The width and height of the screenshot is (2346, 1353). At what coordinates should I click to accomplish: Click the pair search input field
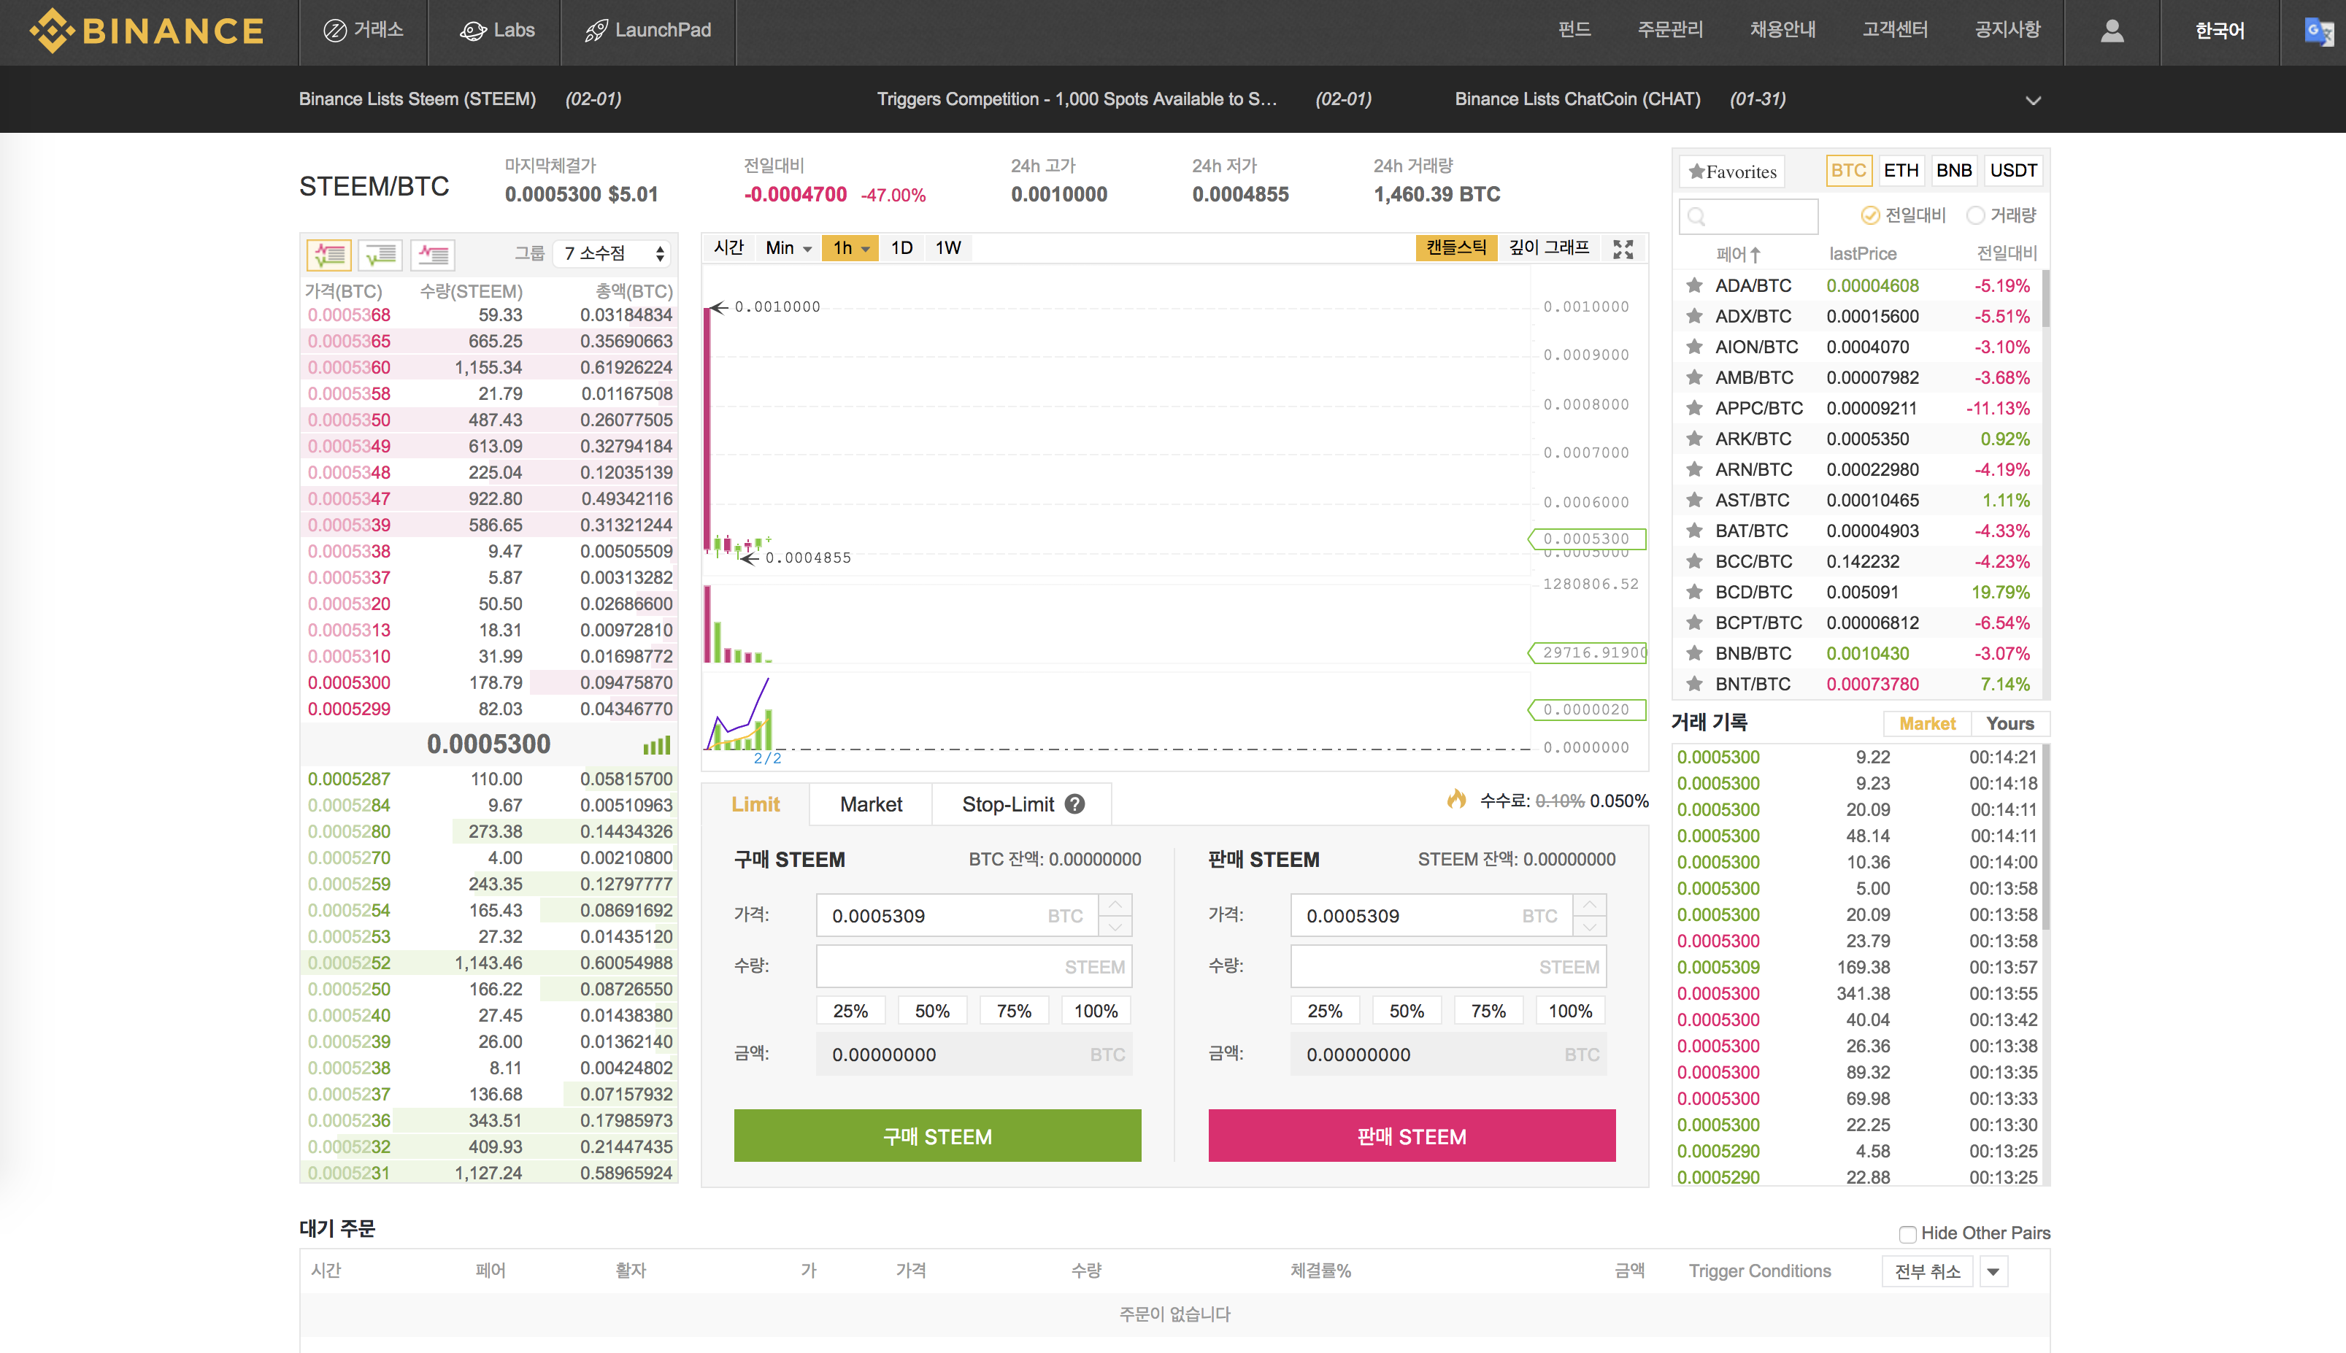click(x=1747, y=215)
